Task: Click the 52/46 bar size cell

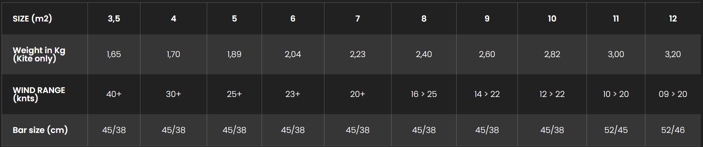Action: pyautogui.click(x=673, y=130)
